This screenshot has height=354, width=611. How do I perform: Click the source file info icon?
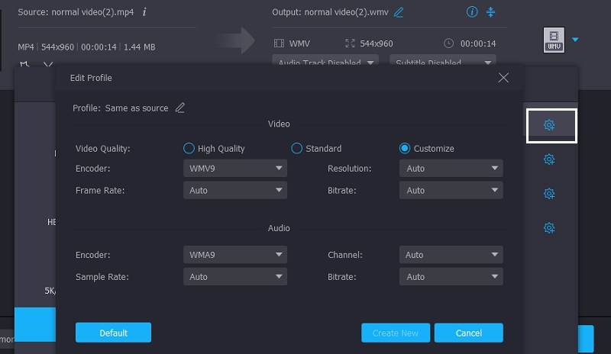click(x=145, y=12)
